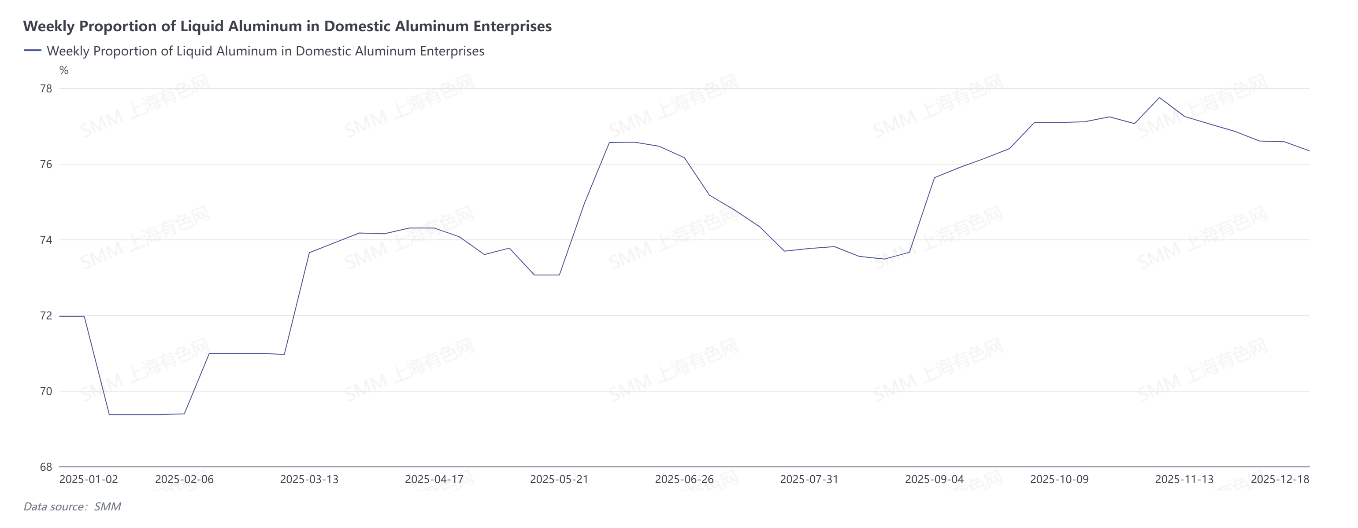Screen dimensions: 1358x528
Task: Click the chart title heading
Action: tap(287, 26)
